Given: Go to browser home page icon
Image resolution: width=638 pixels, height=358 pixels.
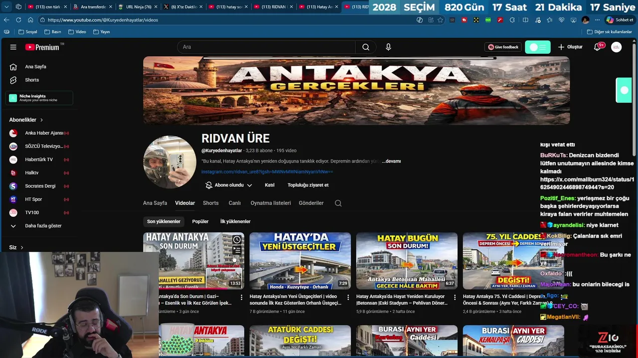Looking at the screenshot, I should [30, 20].
